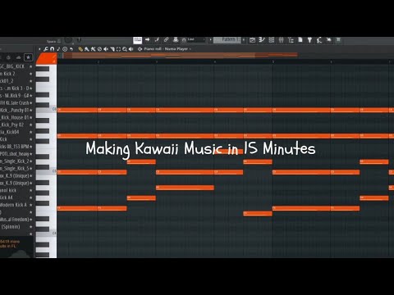Open the Playlist window icon
This screenshot has width=394, height=295.
coord(252,40)
